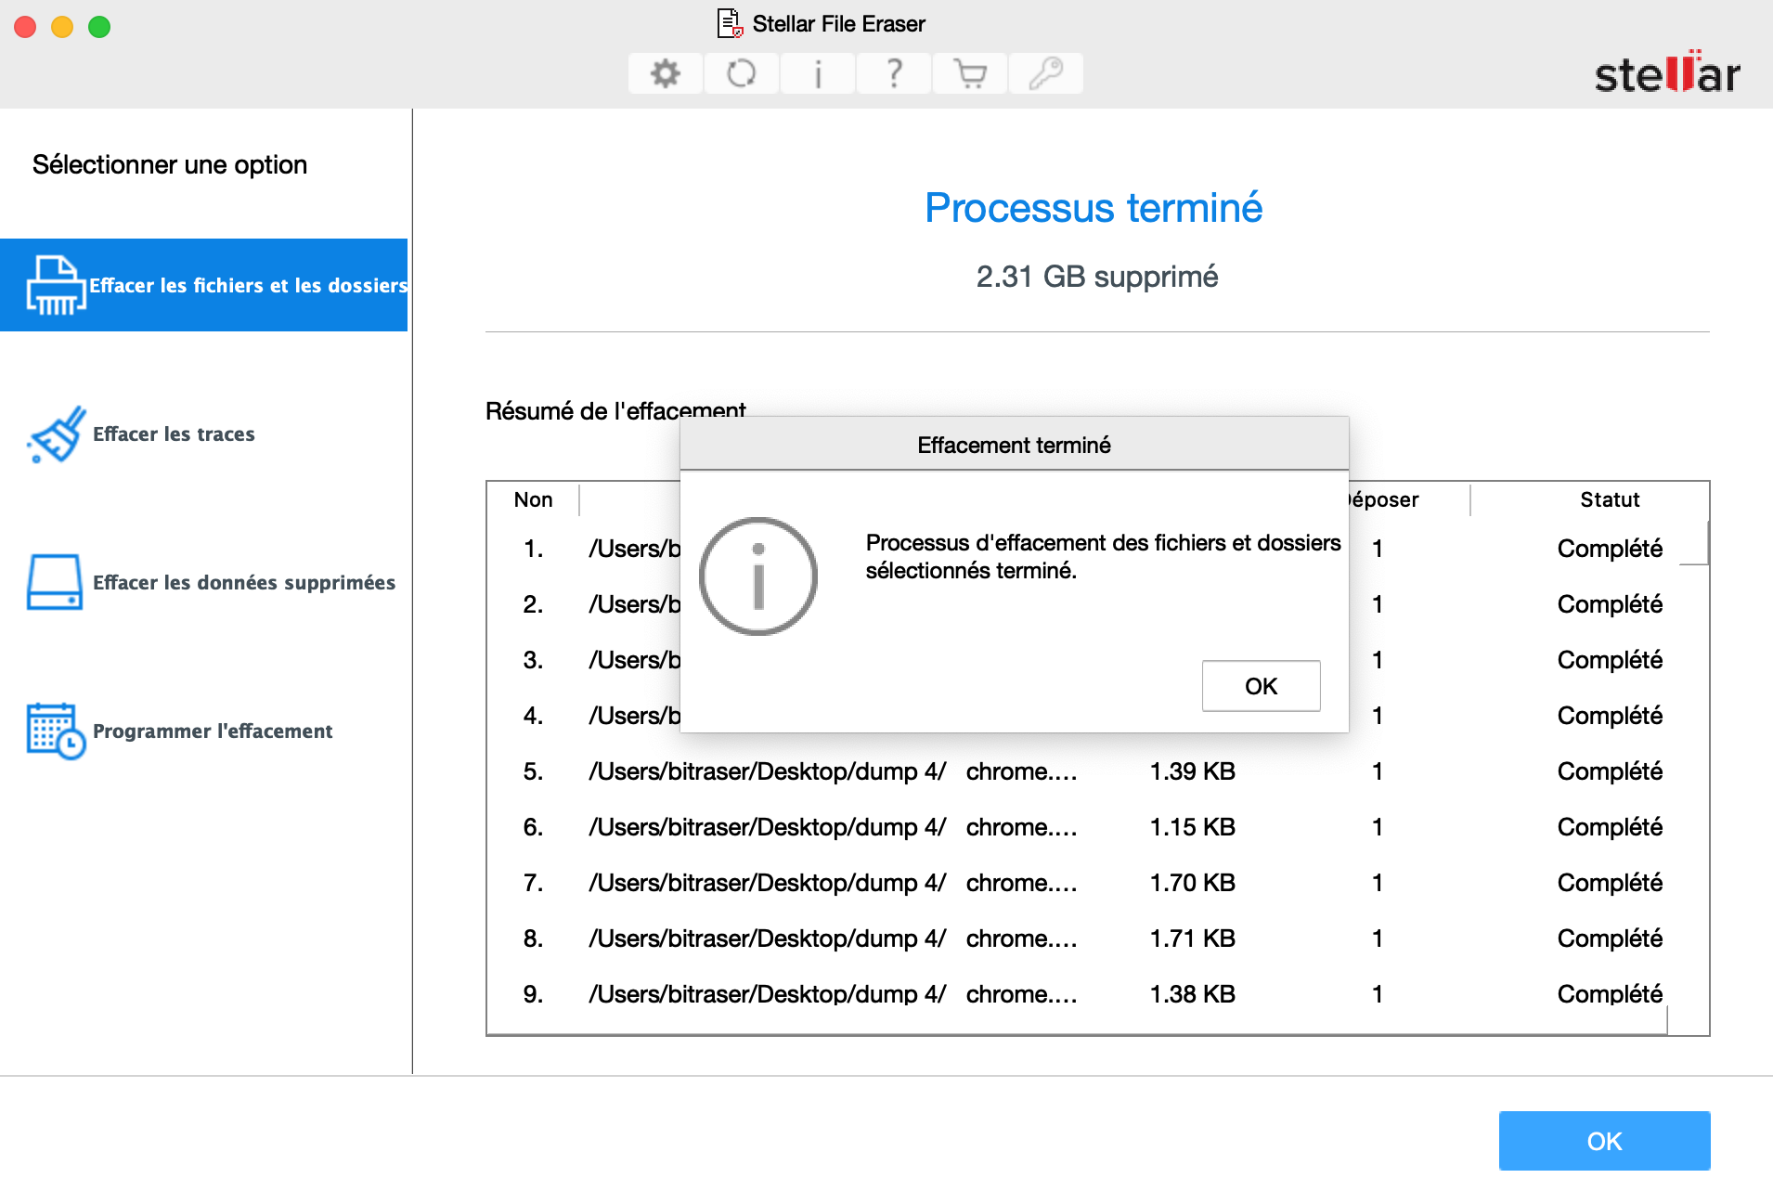This screenshot has width=1773, height=1204.
Task: Click the row number 2. cell
Action: click(533, 604)
